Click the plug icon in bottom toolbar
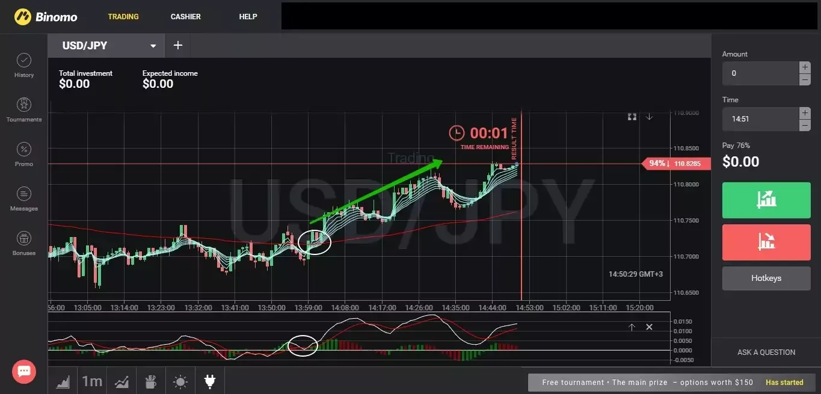Viewport: 821px width, 394px height. click(210, 381)
